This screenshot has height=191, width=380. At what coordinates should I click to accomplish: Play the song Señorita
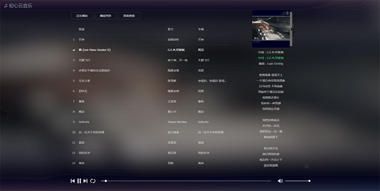[x=85, y=122]
